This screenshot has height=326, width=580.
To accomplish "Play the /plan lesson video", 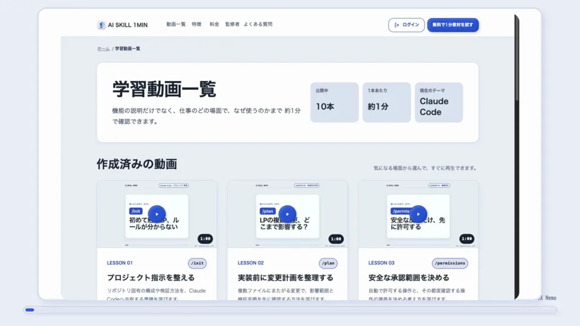I will (287, 214).
